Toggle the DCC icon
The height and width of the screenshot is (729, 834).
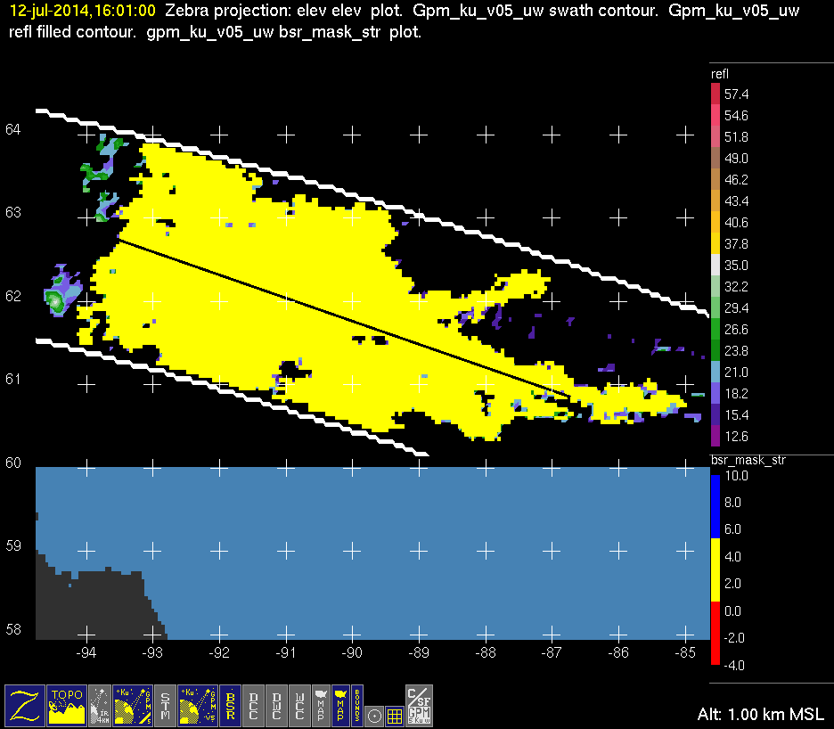pos(253,706)
